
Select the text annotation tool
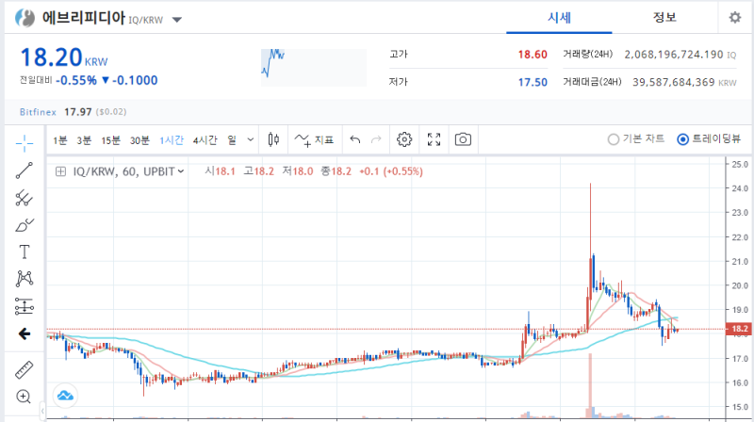(x=25, y=252)
